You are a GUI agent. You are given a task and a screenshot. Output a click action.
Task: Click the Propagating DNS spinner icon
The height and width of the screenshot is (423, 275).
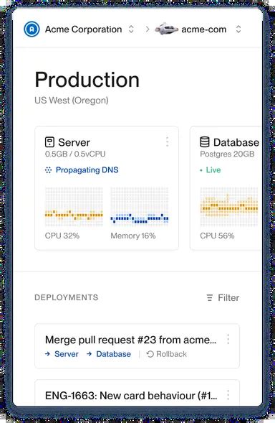pyautogui.click(x=49, y=170)
